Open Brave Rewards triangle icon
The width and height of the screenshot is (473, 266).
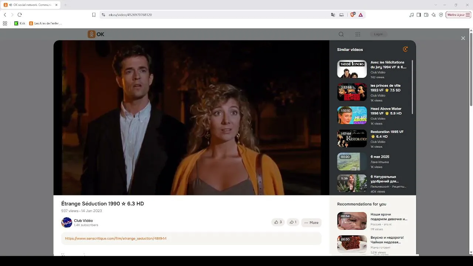pyautogui.click(x=361, y=15)
